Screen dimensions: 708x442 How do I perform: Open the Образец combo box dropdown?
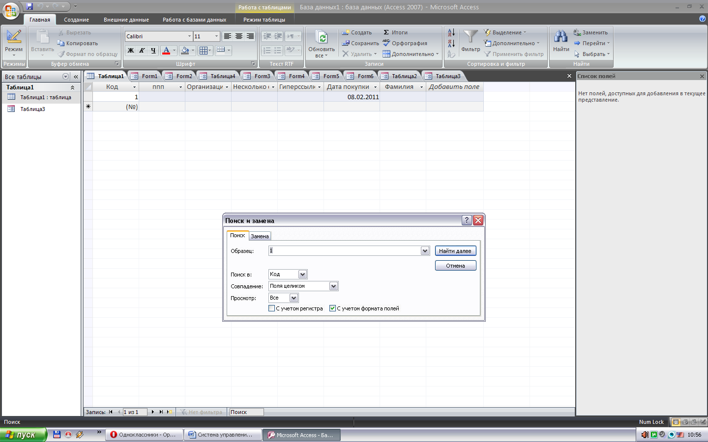click(425, 251)
